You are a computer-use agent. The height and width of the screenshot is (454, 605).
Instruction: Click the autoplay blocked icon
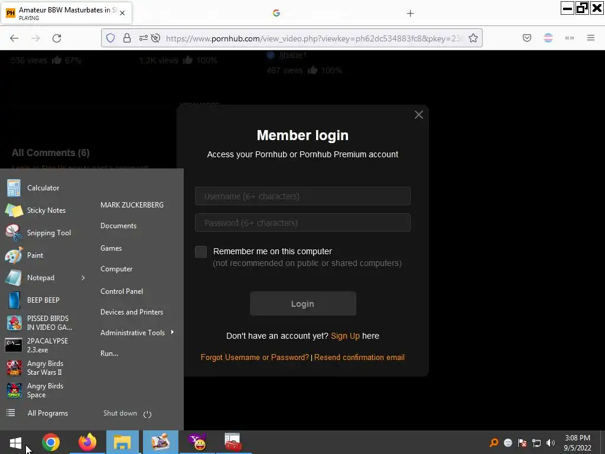click(155, 38)
